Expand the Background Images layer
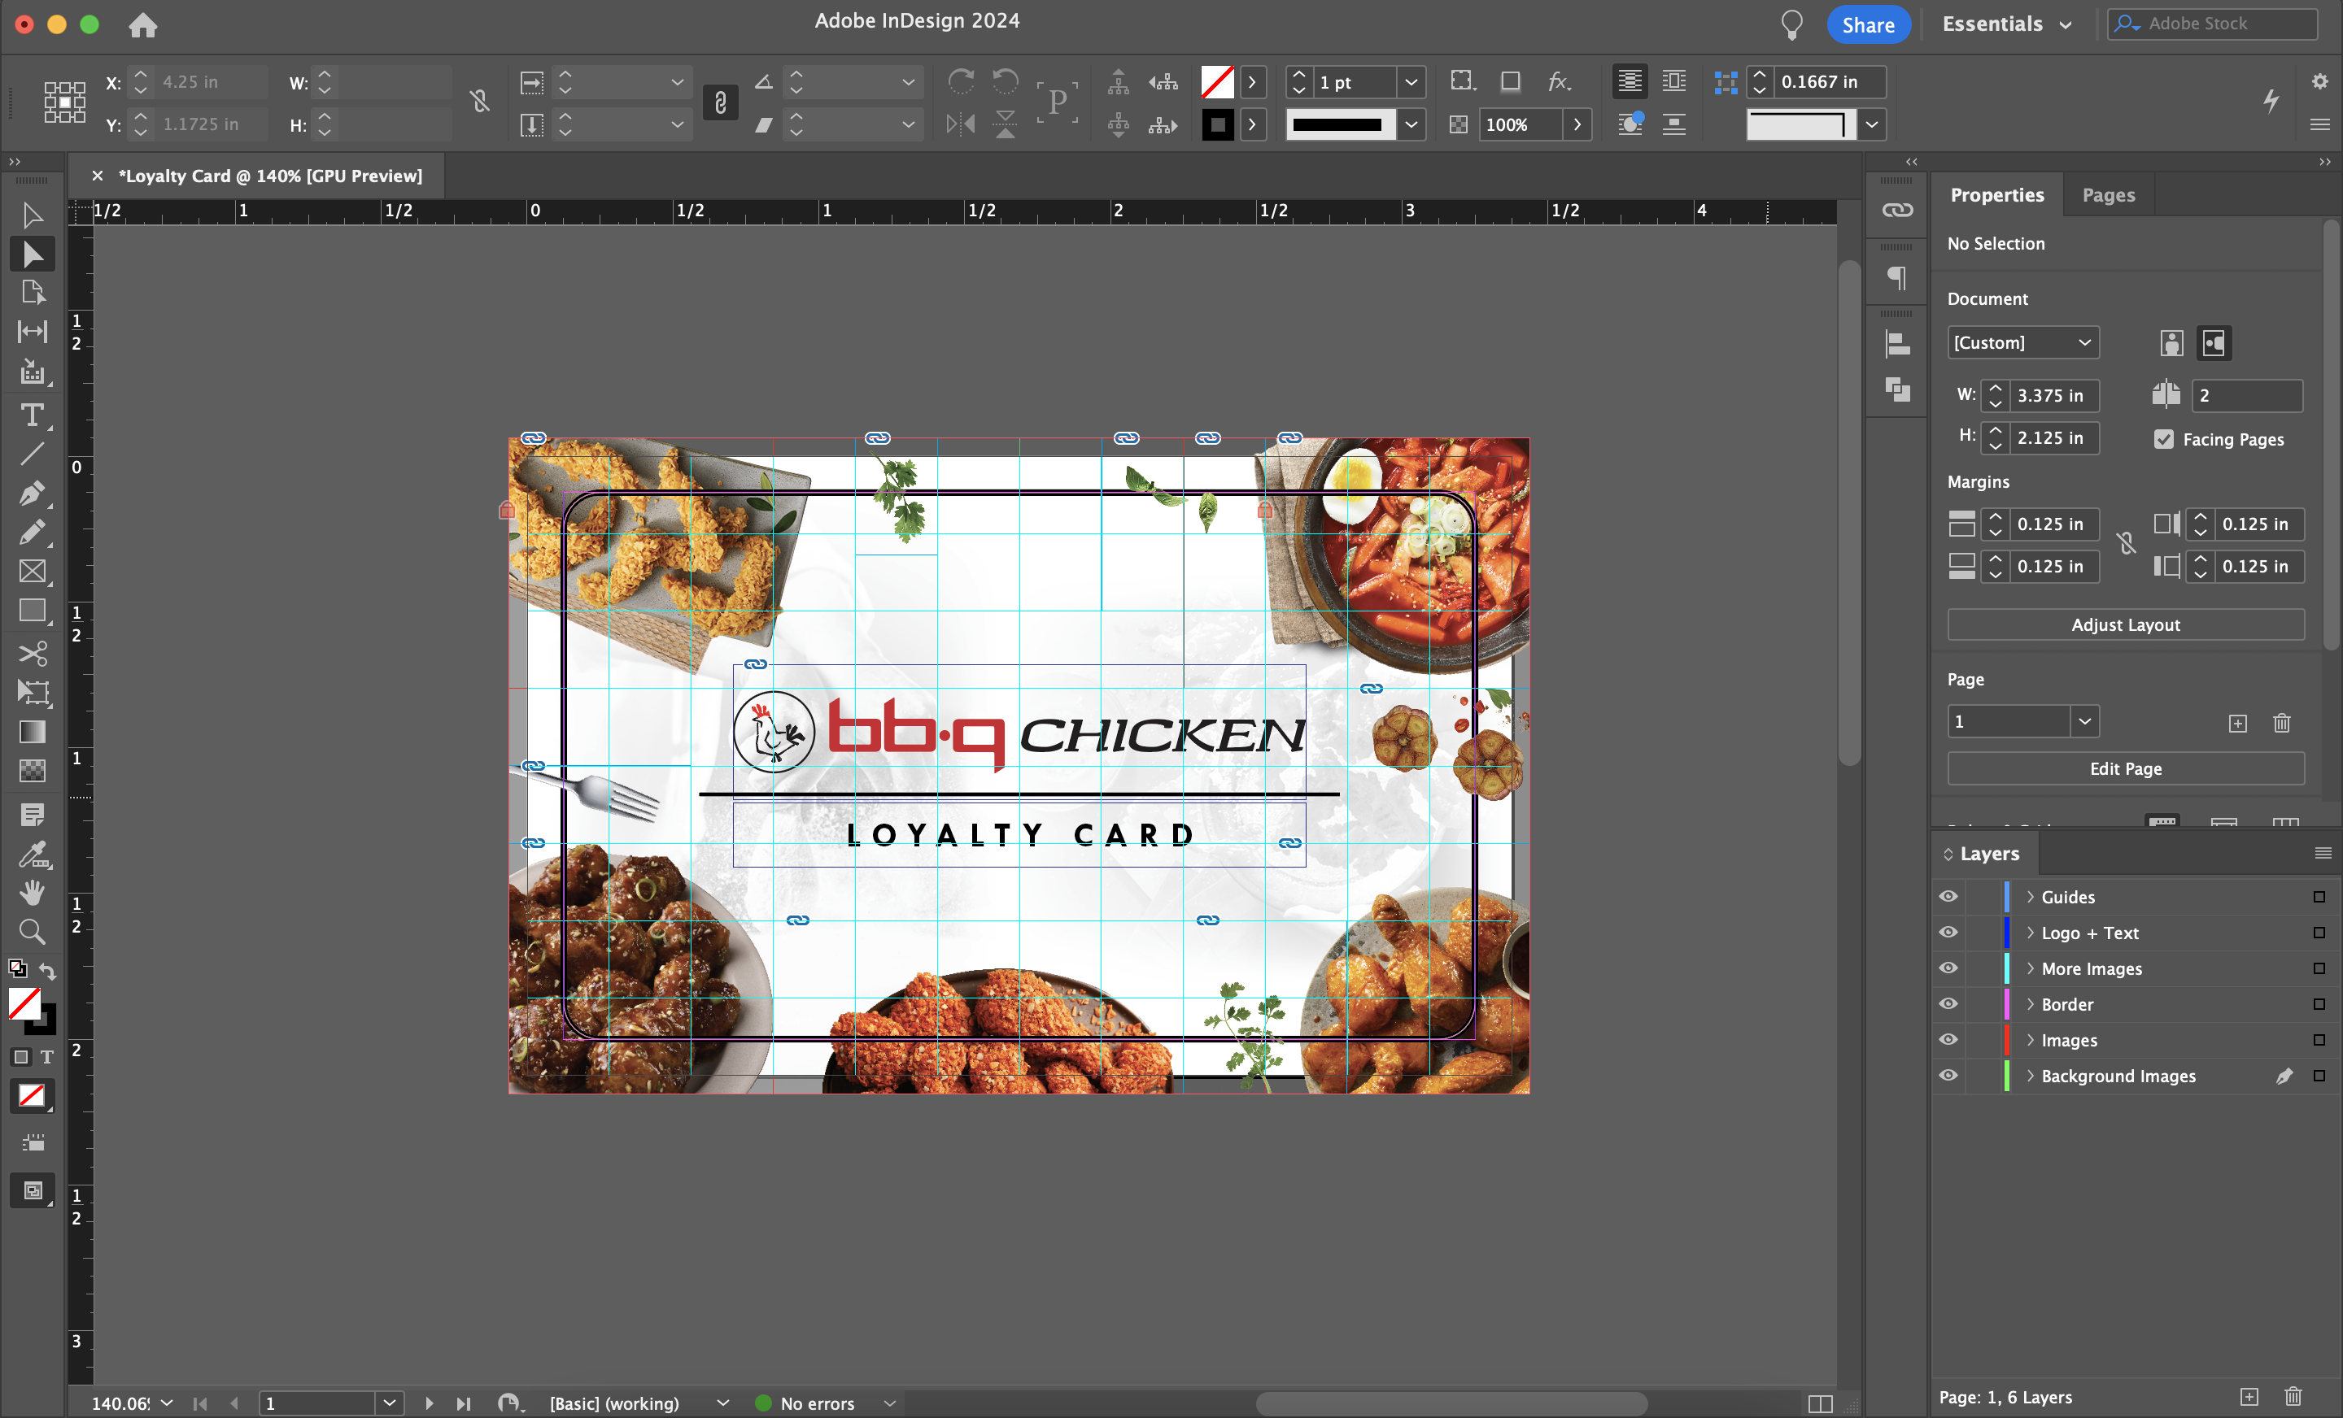Screen dimensions: 2343x1418 pos(2030,1075)
